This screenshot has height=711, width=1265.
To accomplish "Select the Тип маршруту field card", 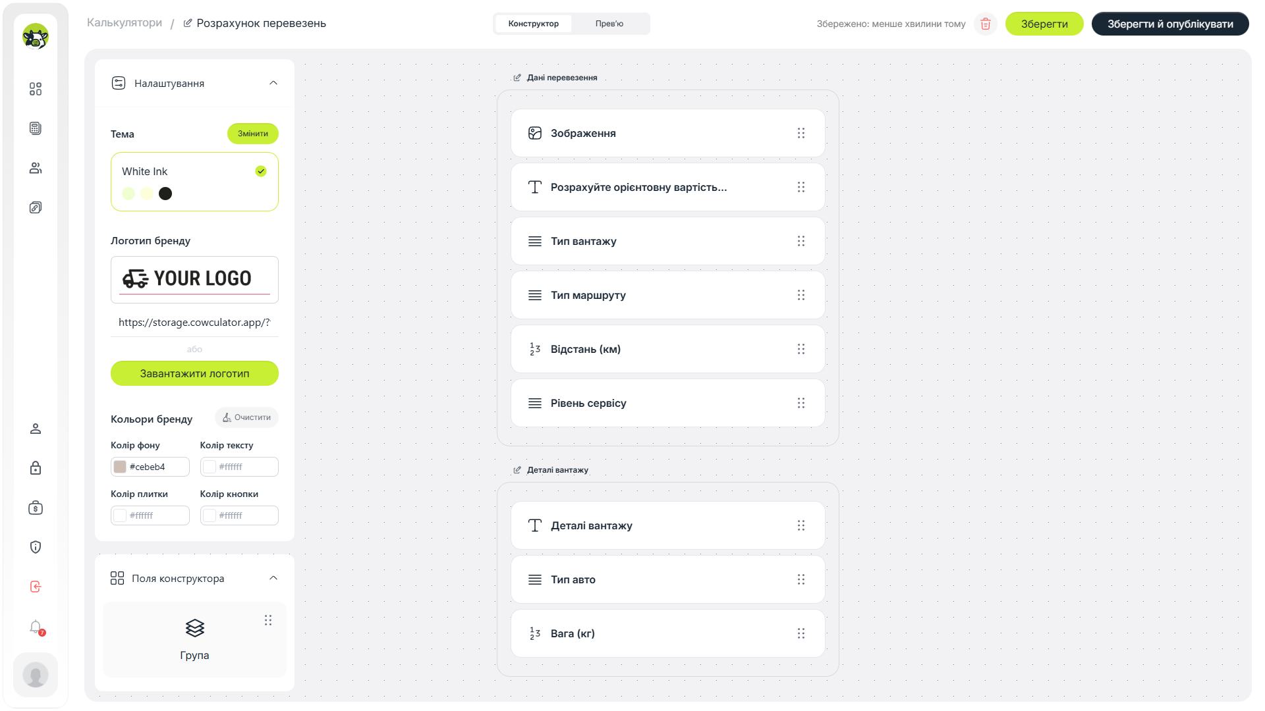I will click(x=667, y=295).
